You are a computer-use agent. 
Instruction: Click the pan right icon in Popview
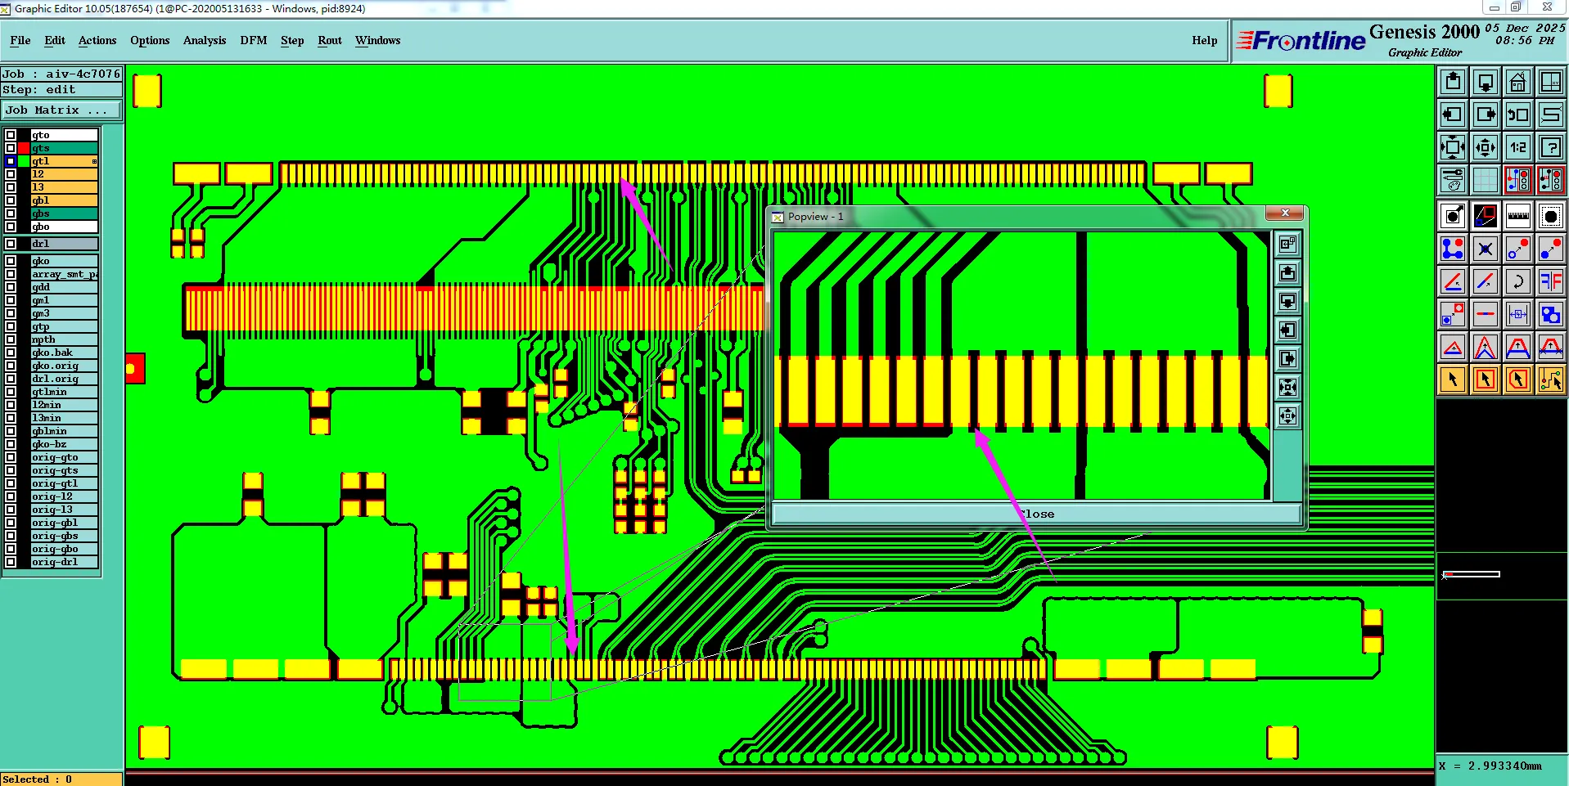pos(1287,358)
